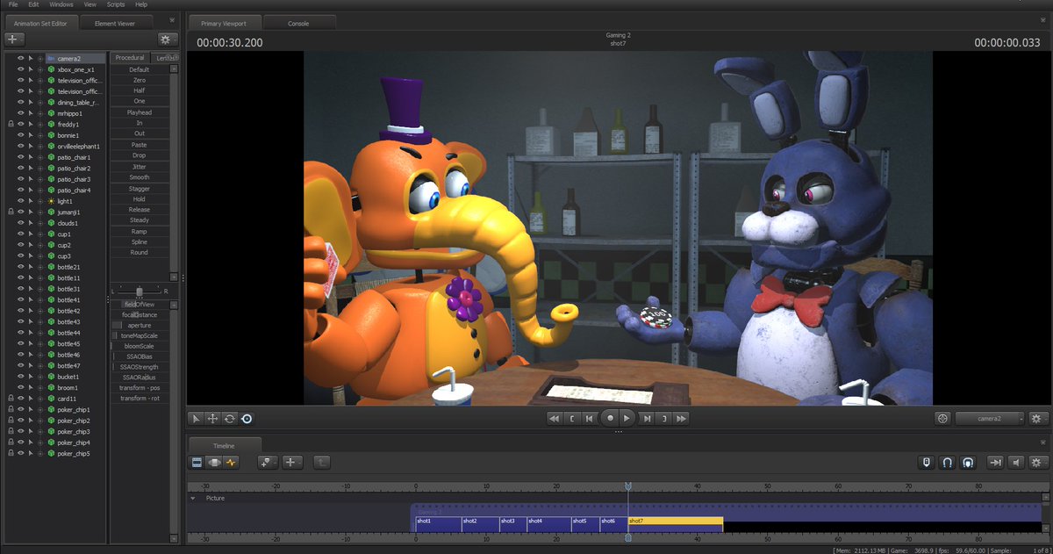Activate the rotate manipulator tool
This screenshot has width=1053, height=554.
(x=230, y=419)
